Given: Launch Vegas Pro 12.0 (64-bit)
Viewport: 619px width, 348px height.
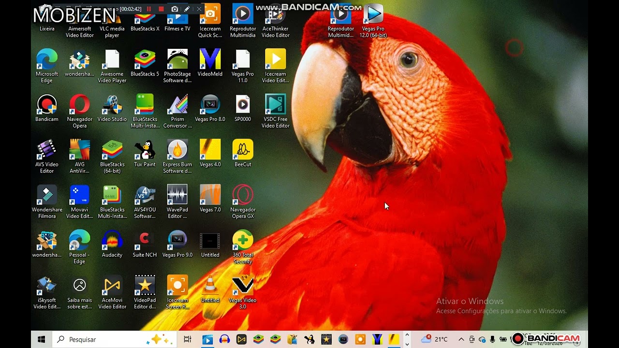Looking at the screenshot, I should (x=373, y=22).
